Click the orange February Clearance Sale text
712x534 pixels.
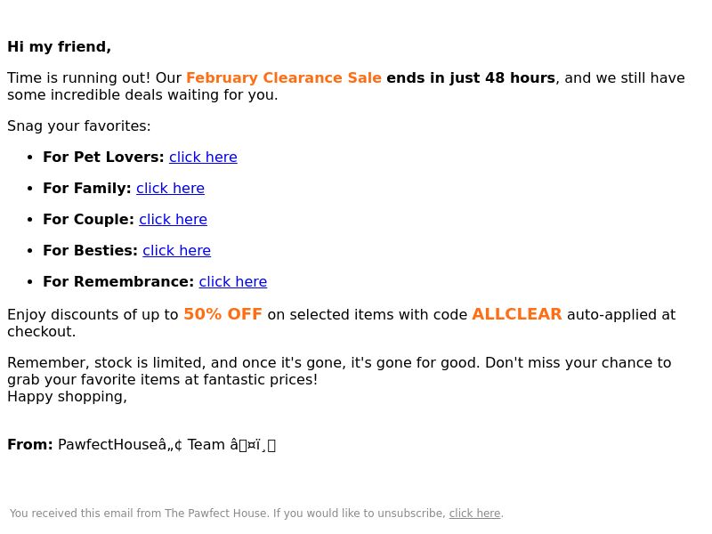point(284,78)
